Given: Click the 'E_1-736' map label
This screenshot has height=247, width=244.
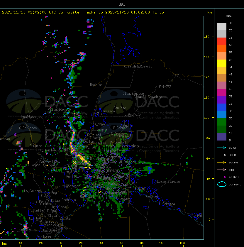Looking at the screenshot, I should pos(165,87).
